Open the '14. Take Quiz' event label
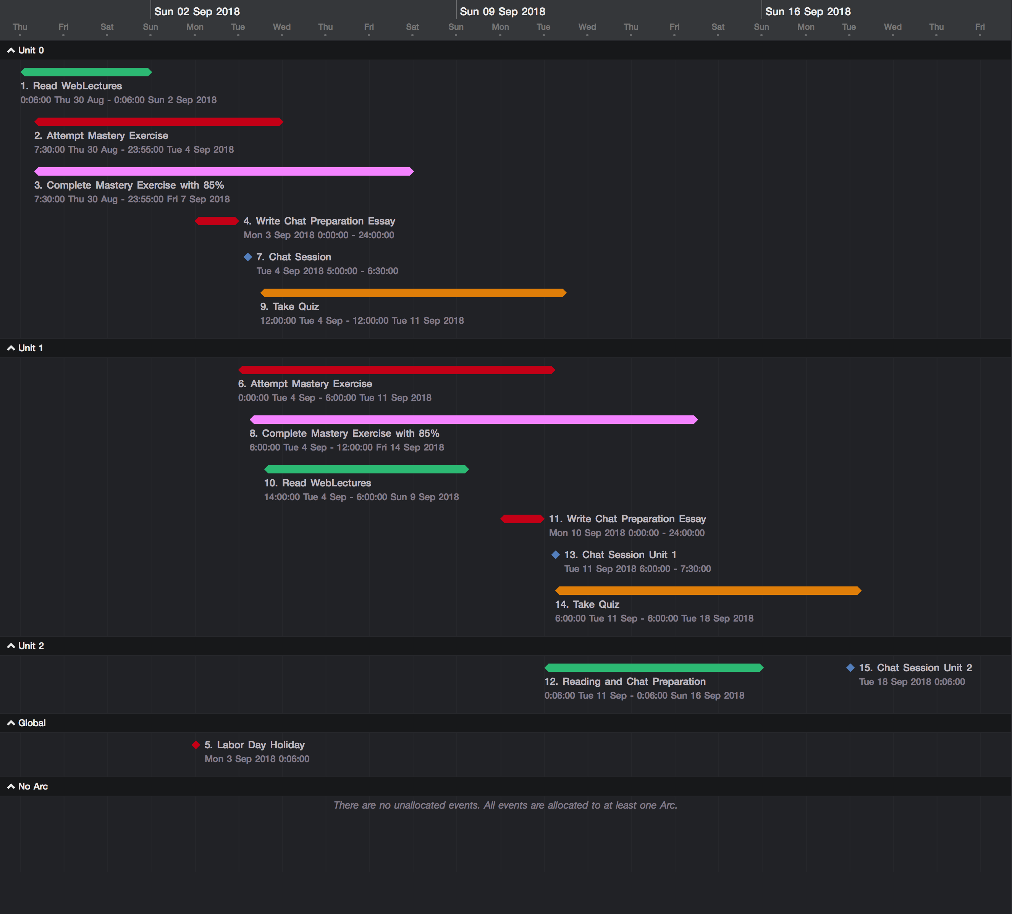 pos(587,605)
